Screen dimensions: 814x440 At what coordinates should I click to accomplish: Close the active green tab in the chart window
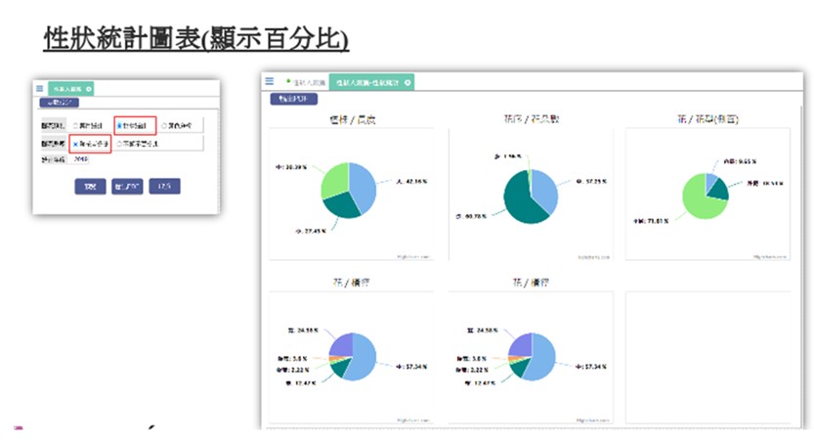[x=407, y=82]
